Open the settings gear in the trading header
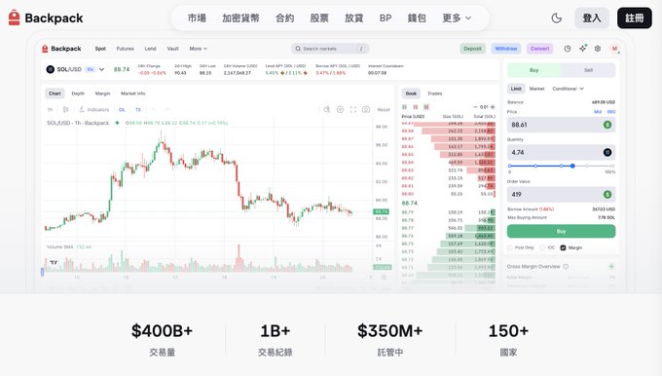Screen dimensions: 662x376 [x=598, y=49]
